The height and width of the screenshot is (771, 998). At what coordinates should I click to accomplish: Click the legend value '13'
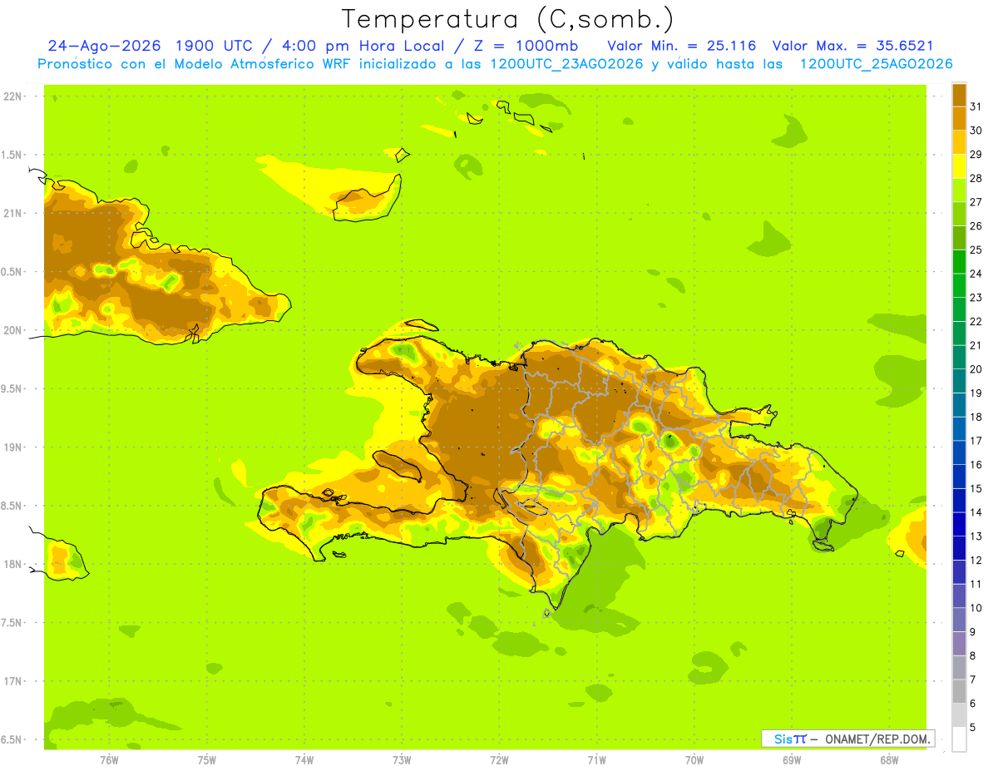[976, 536]
